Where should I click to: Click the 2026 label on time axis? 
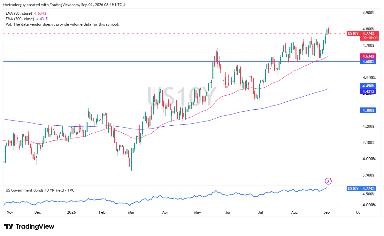tap(71, 212)
